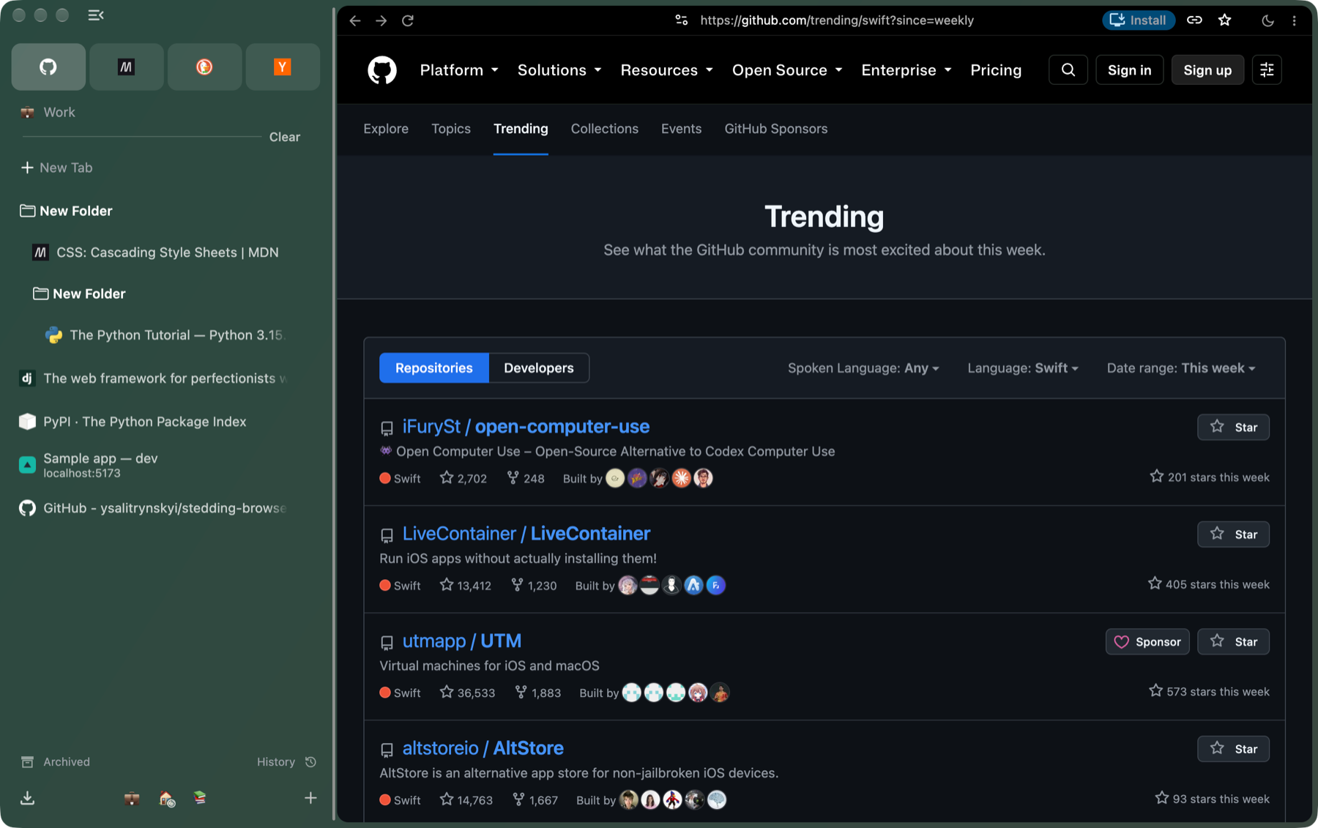Open the pinned Hacker News tab
1318x828 pixels.
283,67
